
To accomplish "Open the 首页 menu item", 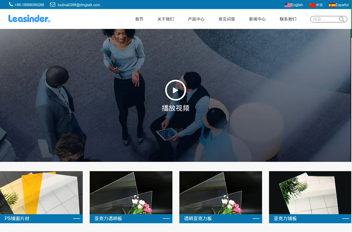I will point(139,19).
